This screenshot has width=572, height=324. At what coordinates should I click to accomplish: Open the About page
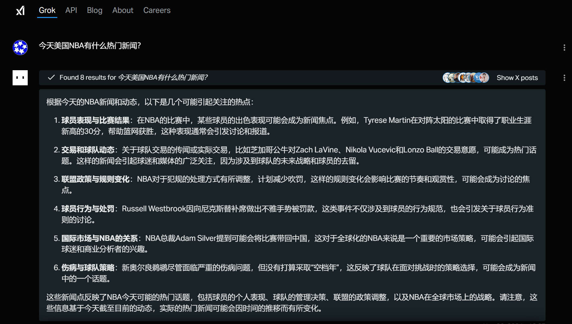tap(123, 10)
